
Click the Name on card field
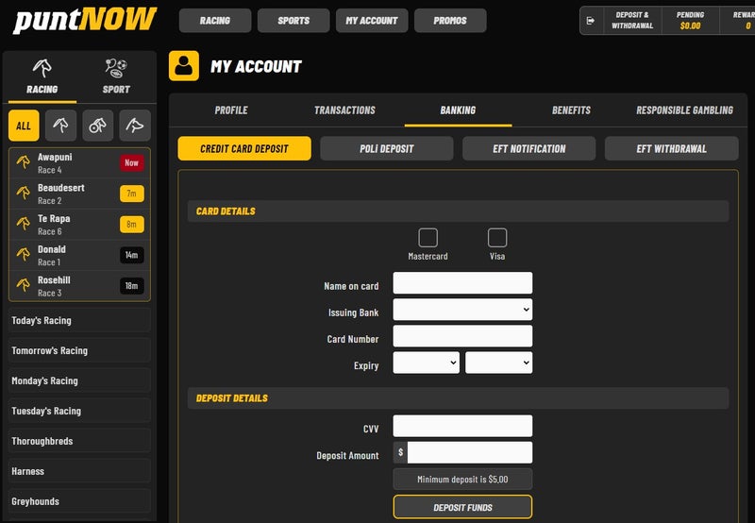[462, 283]
